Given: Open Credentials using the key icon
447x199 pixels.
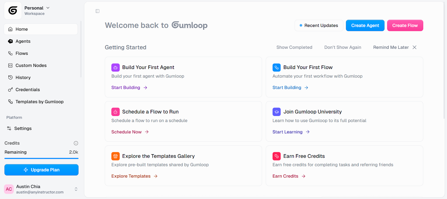Looking at the screenshot, I should (10, 89).
